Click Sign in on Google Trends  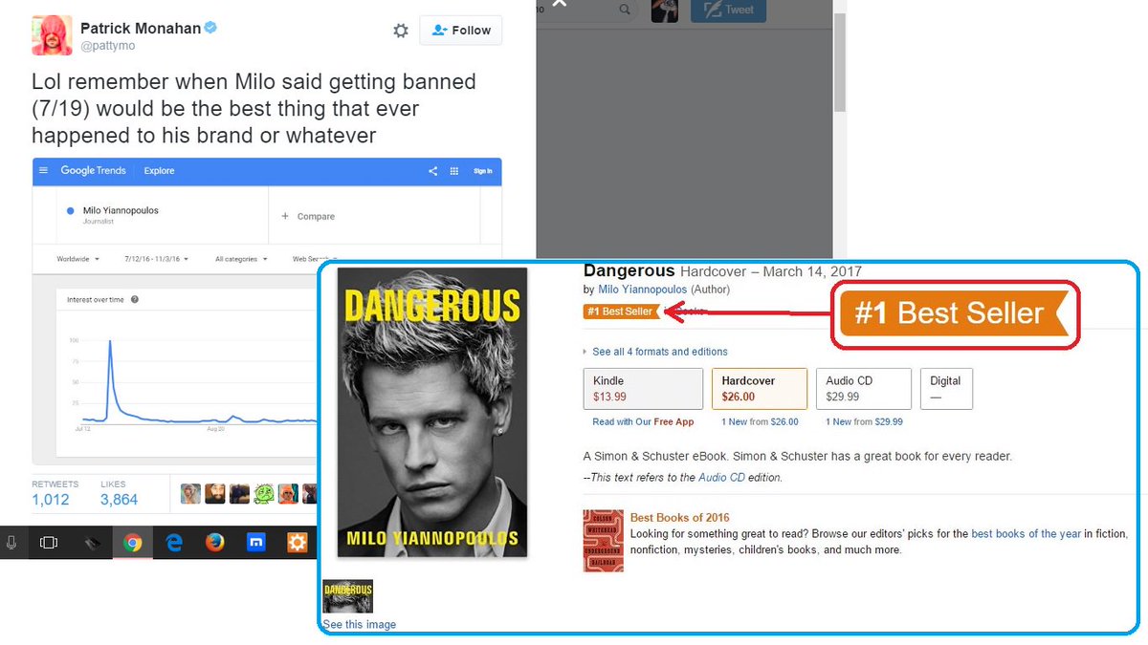tap(483, 171)
